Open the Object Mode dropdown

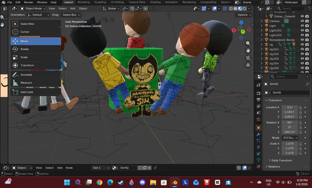pos(33,9)
